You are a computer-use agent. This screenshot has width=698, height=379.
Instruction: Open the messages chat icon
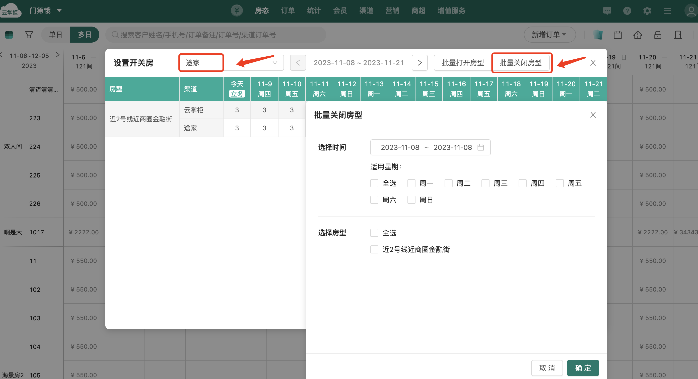(607, 11)
